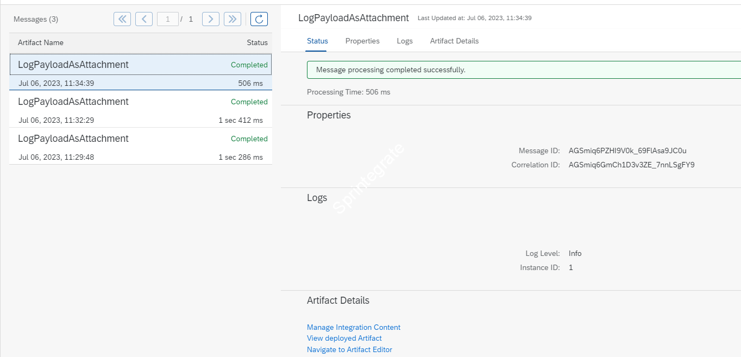
Task: Select the Status tab
Action: click(317, 41)
